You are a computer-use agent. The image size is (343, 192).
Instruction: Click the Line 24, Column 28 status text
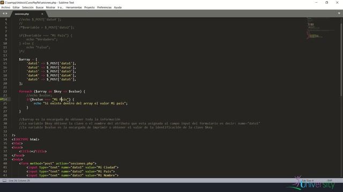click(x=19, y=180)
